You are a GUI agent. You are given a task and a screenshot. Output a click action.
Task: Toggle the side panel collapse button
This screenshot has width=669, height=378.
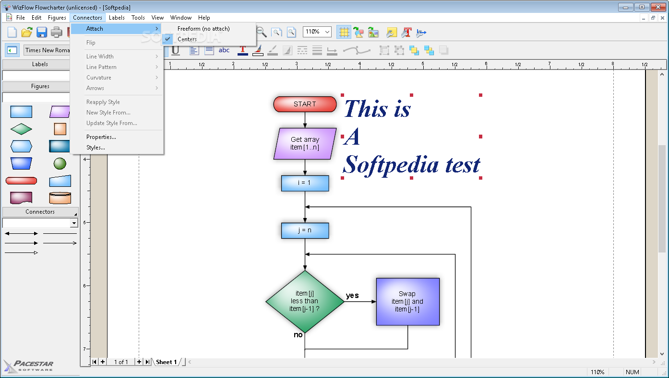(12, 50)
